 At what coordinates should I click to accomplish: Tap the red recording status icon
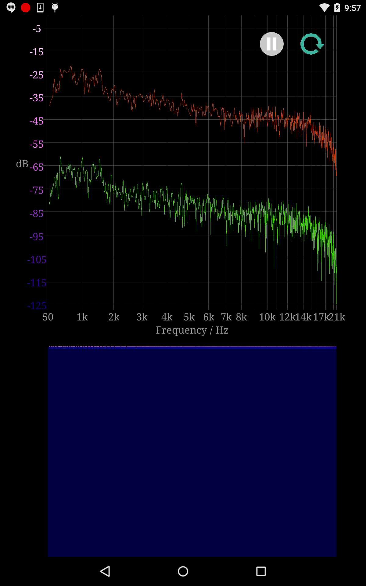coord(26,7)
